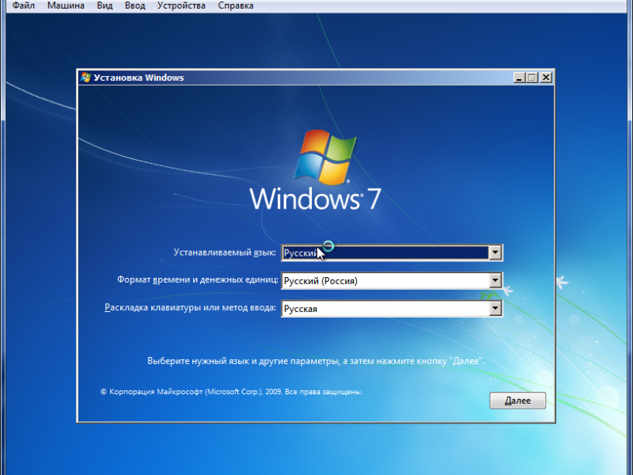
Task: Click the Устанавливаемый язык label
Action: pos(225,253)
